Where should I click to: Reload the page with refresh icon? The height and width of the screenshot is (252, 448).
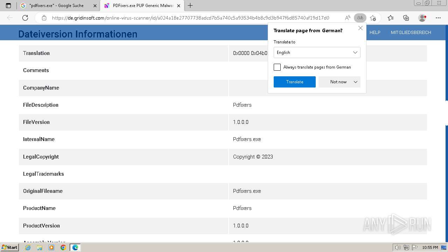pos(25,18)
